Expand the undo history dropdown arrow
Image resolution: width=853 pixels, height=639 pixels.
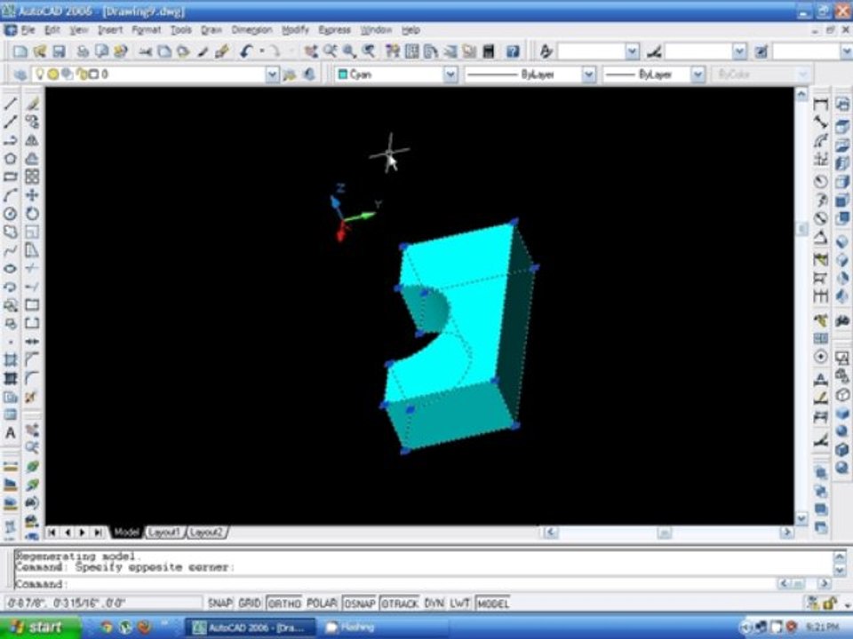click(x=261, y=51)
